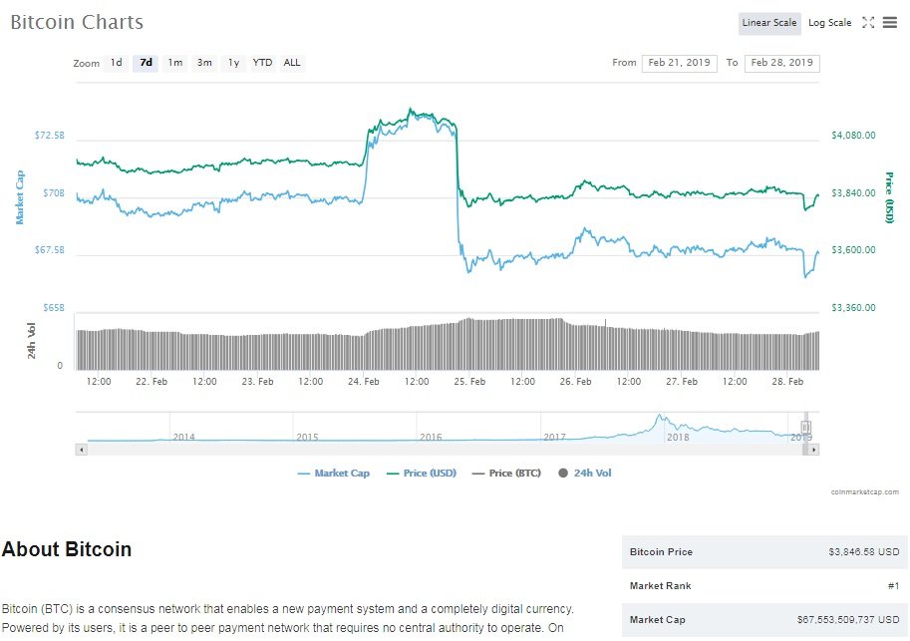The width and height of the screenshot is (910, 641).
Task: Click the Market Cap axis title
Action: coord(20,197)
